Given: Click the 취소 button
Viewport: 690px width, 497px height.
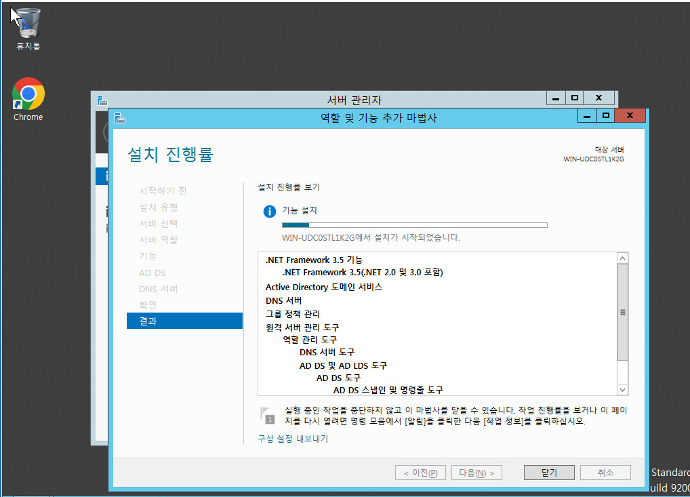Looking at the screenshot, I should click(605, 473).
